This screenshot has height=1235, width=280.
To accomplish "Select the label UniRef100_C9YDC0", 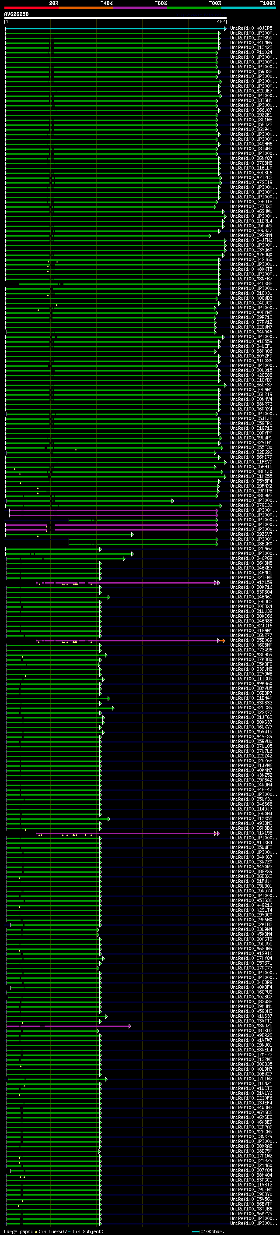I will tap(251, 915).
